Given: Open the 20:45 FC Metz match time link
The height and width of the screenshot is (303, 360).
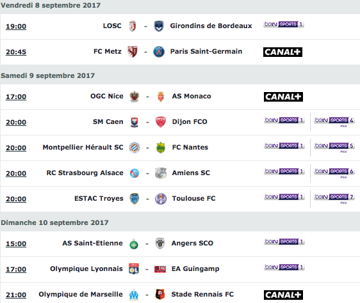Looking at the screenshot, I should pos(16,52).
